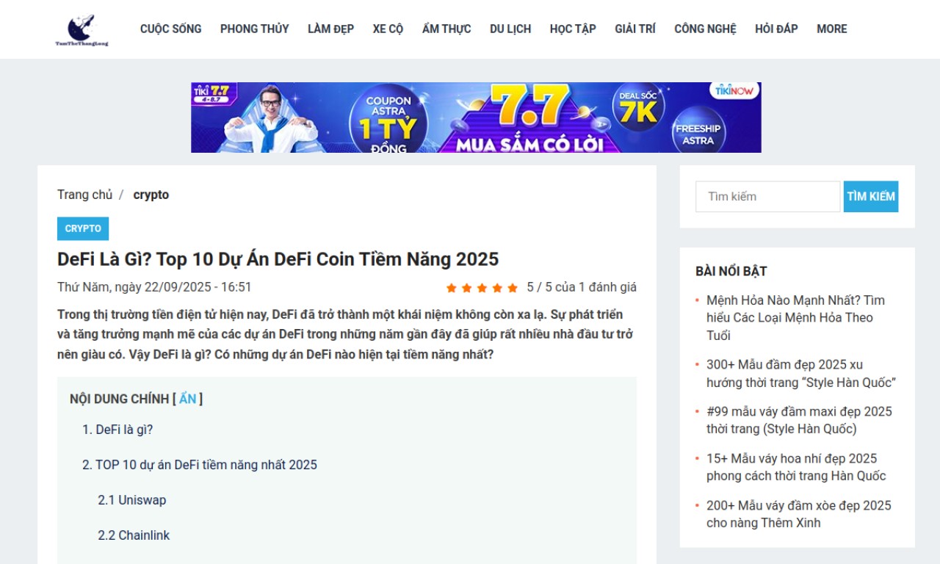Go to the Trang chủ breadcrumb
The image size is (940, 564).
point(84,195)
